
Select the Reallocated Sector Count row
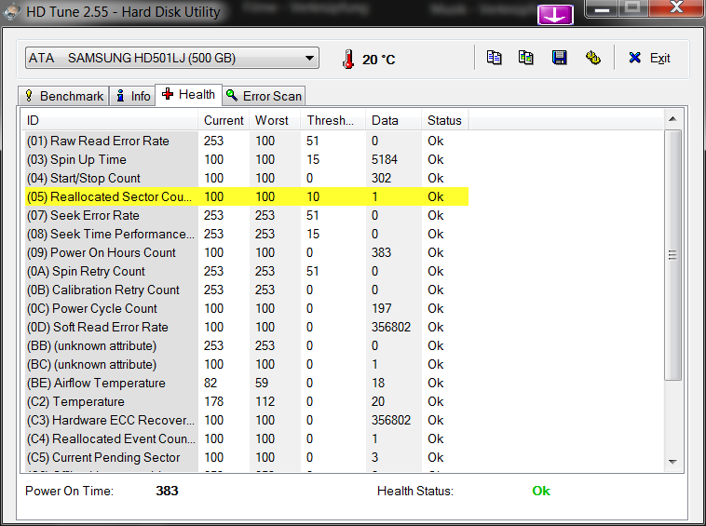point(245,196)
